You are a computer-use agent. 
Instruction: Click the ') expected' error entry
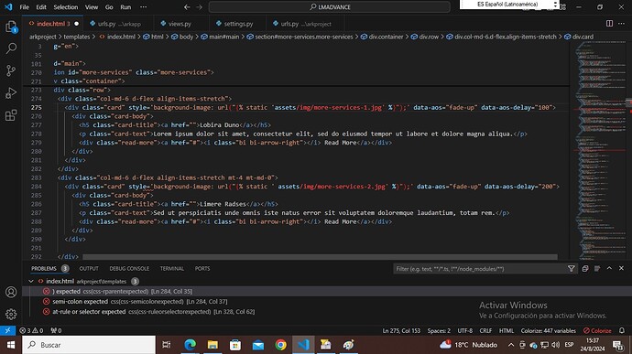coord(327,291)
